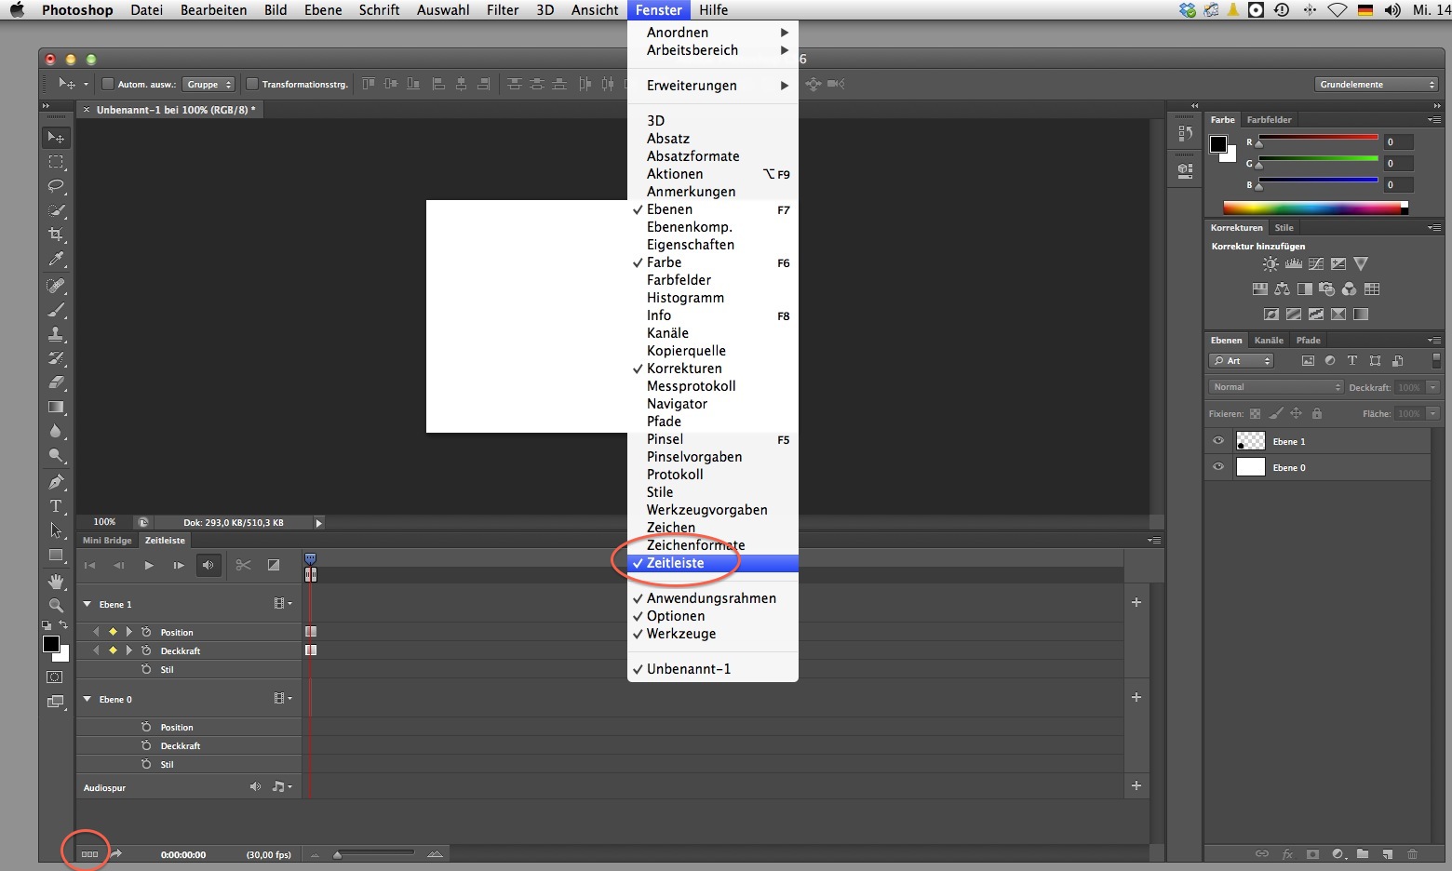Screen dimensions: 1452x871
Task: Click the Ebene 1 layer thumbnail
Action: [x=1250, y=441]
